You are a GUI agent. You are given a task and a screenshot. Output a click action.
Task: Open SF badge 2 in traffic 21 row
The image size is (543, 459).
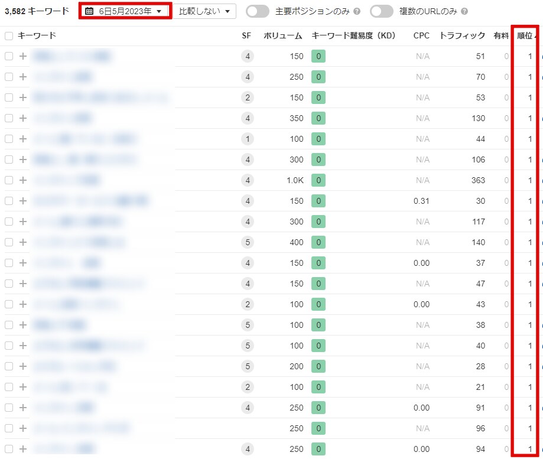(247, 387)
